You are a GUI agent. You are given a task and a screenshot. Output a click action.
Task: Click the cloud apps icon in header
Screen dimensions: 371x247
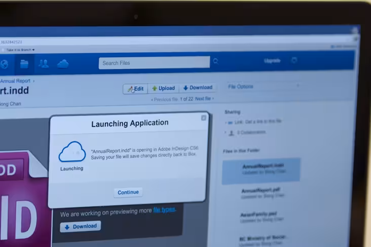(x=63, y=64)
